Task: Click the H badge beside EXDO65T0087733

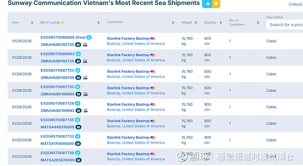Action: [78, 137]
